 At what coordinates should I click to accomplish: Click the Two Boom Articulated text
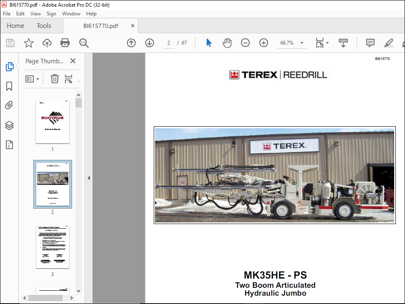275,285
